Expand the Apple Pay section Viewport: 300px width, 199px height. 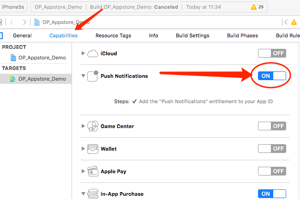click(83, 171)
